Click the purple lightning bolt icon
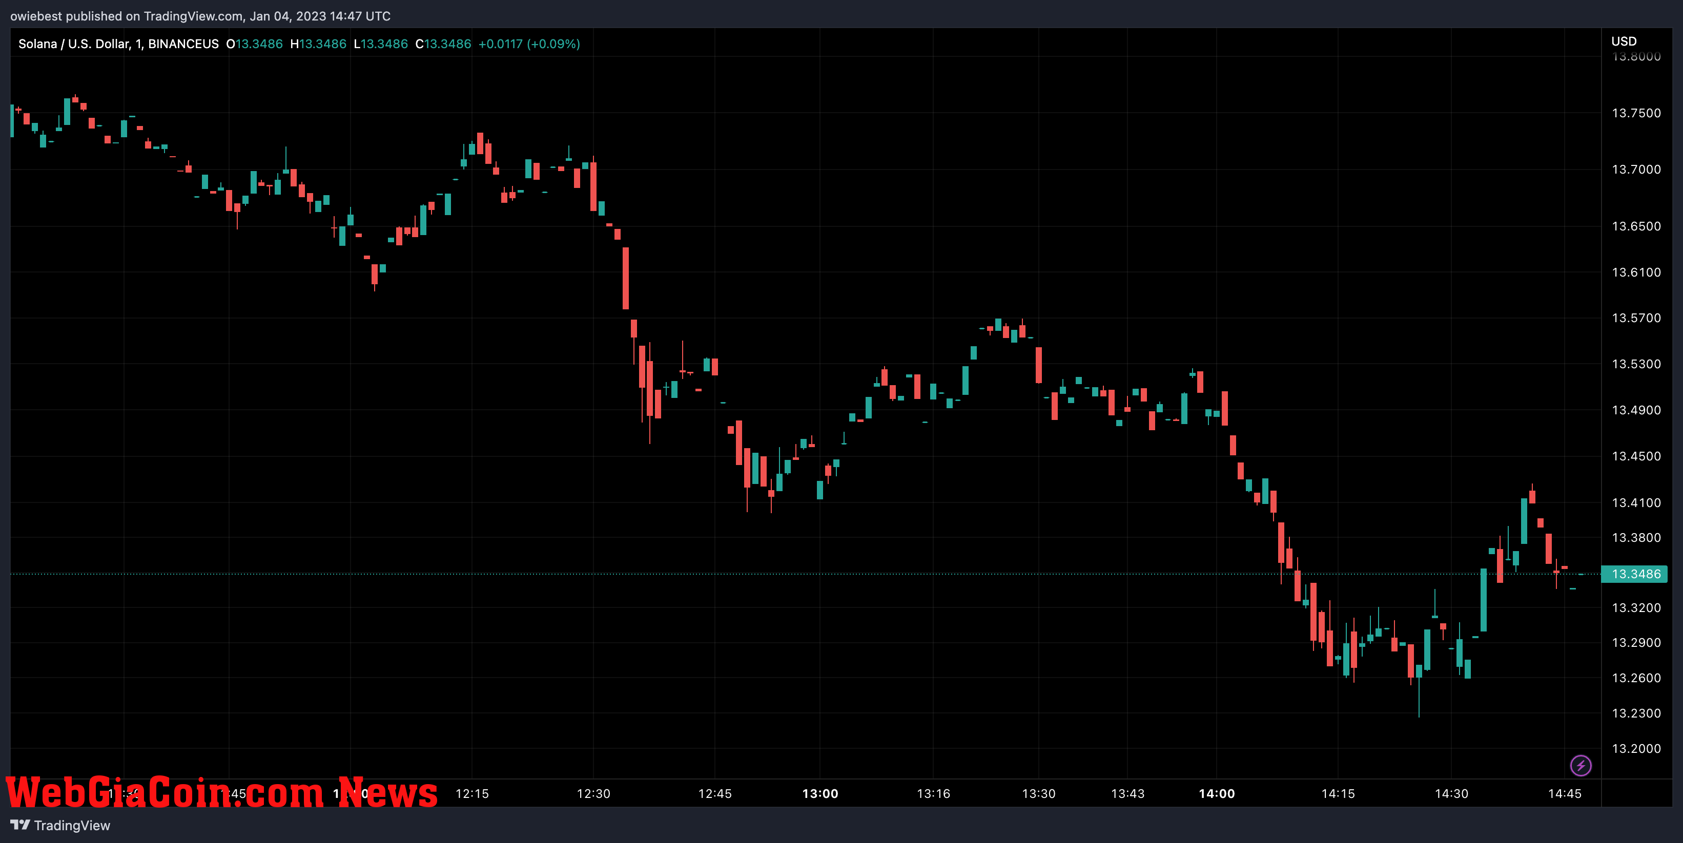This screenshot has height=843, width=1683. [x=1581, y=765]
